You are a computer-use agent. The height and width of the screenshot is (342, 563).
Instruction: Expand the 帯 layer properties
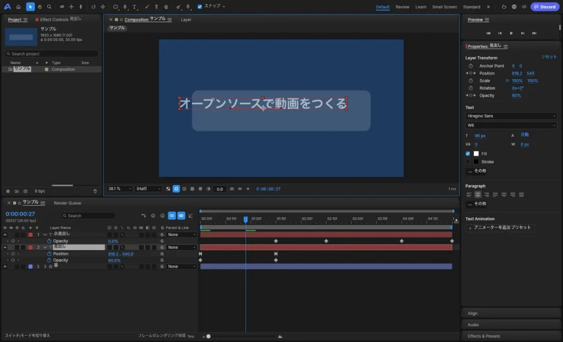click(x=45, y=267)
